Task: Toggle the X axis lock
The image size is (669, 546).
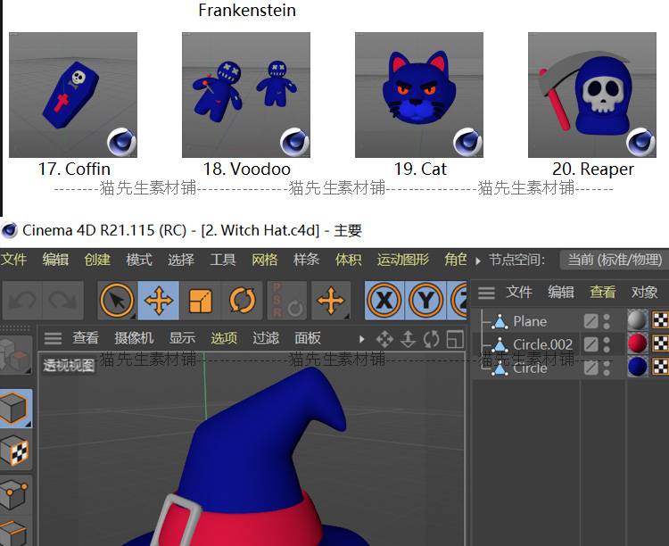Action: pyautogui.click(x=384, y=301)
